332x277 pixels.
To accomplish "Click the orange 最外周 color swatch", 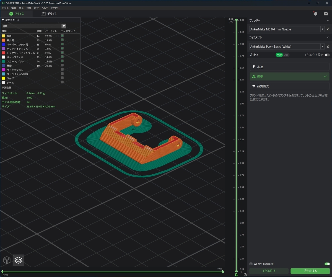I will pyautogui.click(x=3, y=40).
